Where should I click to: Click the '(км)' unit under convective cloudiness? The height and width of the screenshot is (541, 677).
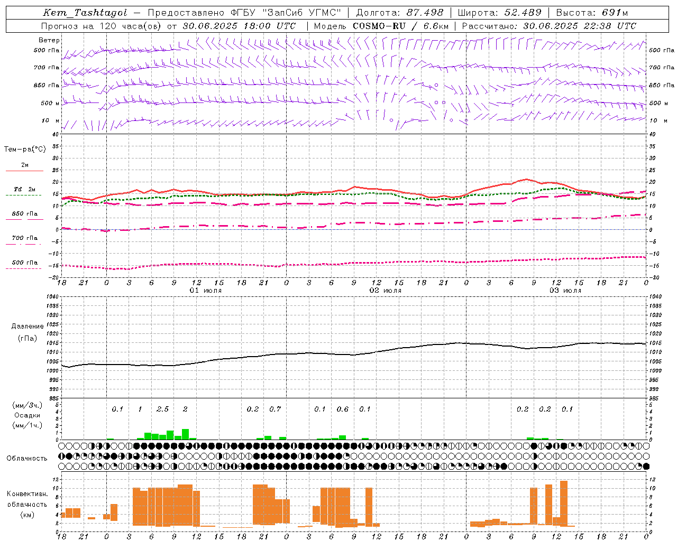click(28, 515)
